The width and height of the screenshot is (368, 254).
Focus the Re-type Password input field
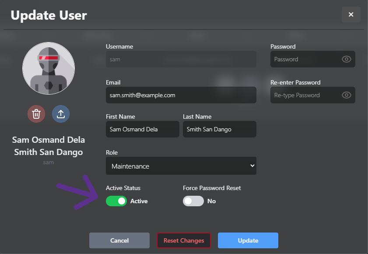tap(305, 95)
